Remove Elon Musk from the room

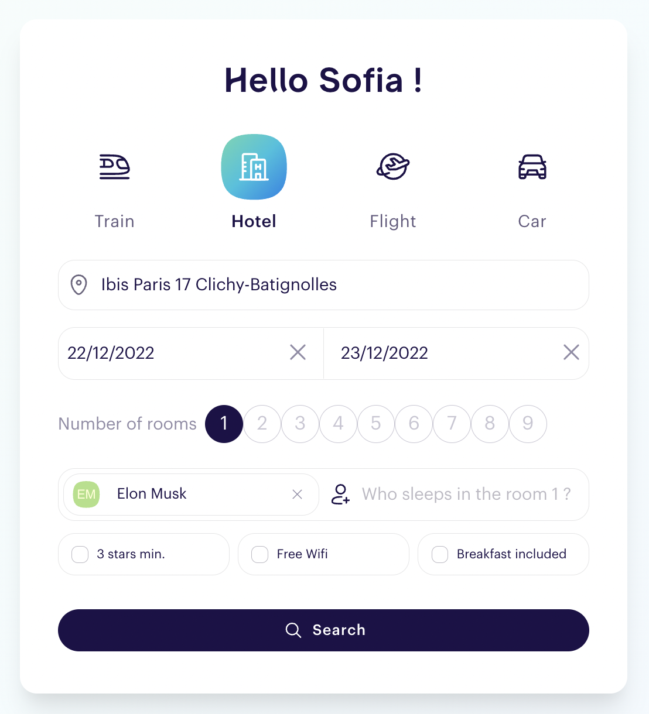[x=297, y=495]
